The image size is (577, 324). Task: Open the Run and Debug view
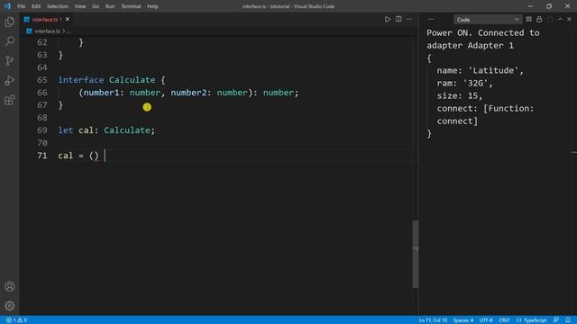click(10, 80)
